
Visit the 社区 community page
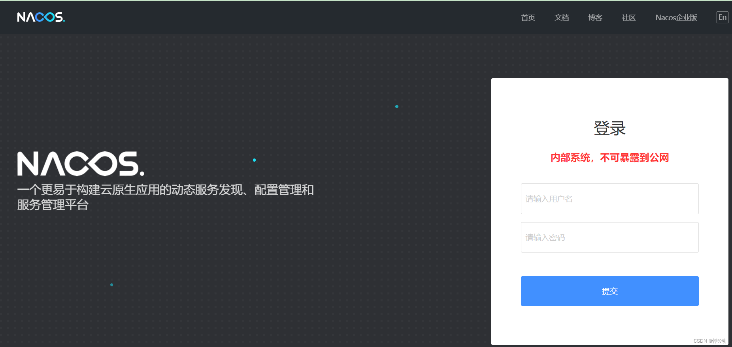click(x=628, y=17)
